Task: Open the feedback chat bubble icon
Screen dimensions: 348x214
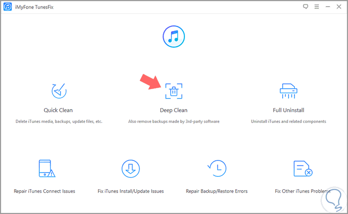Action: (x=306, y=7)
